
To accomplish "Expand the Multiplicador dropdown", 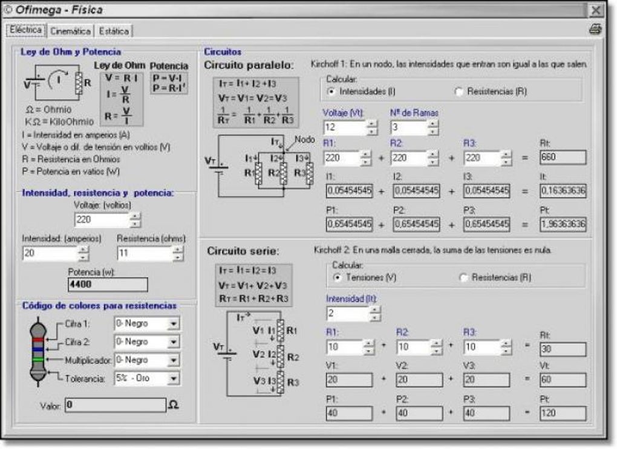I will [173, 360].
